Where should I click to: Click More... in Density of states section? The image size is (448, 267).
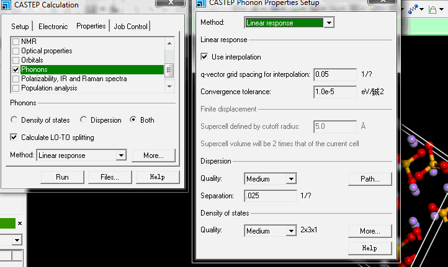coord(370,231)
